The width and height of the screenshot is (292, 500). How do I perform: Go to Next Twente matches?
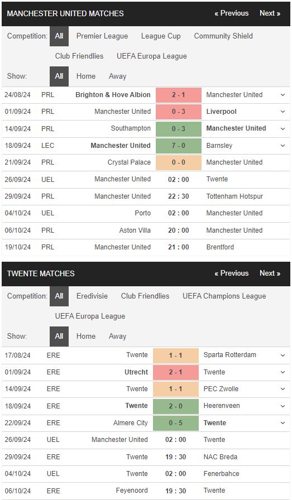270,273
